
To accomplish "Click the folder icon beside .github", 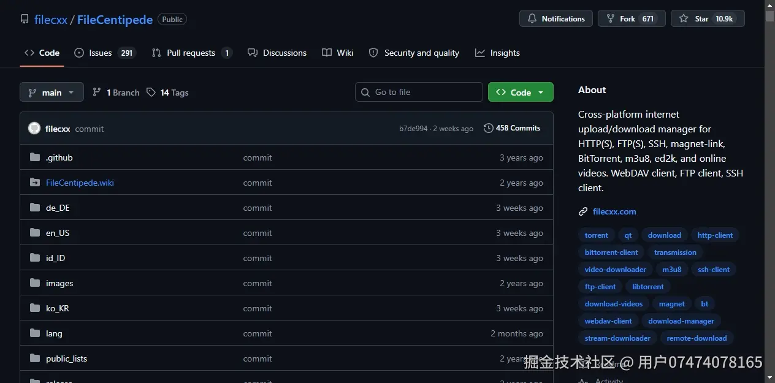I will point(35,157).
